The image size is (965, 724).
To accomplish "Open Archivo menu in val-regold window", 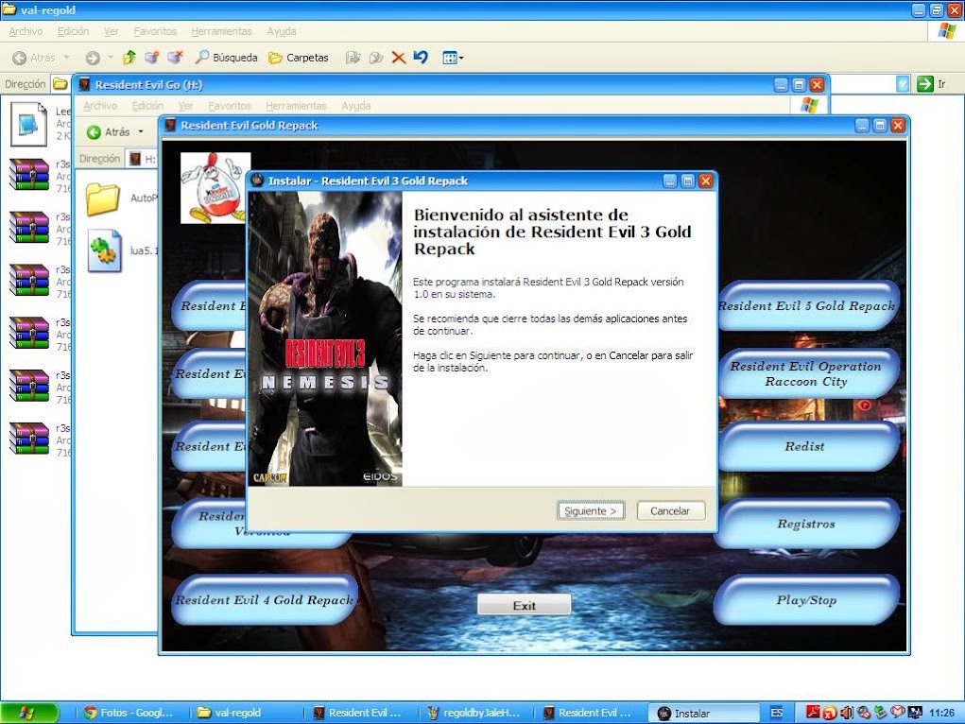I will [x=26, y=31].
